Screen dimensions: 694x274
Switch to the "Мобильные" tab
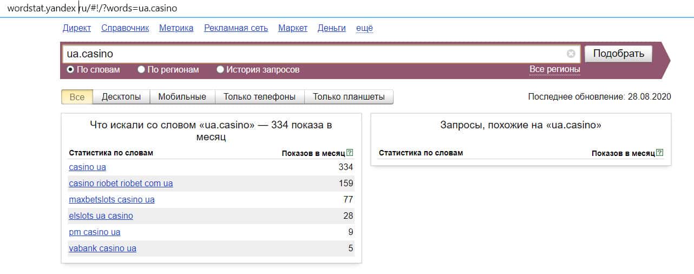tap(182, 97)
